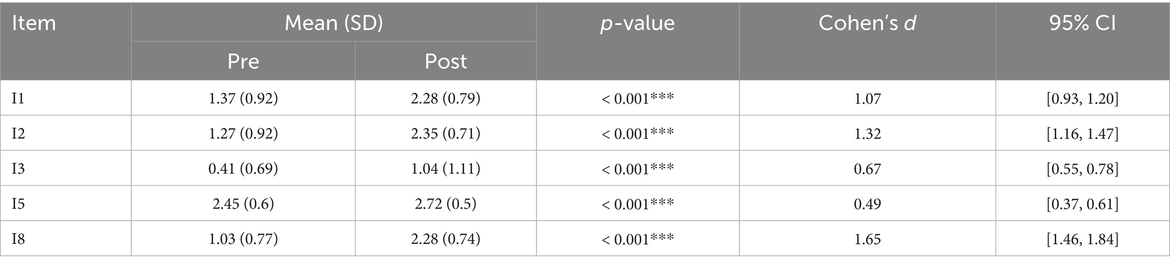Click Cohen's d value 1.65
The image size is (1170, 266).
[x=867, y=239]
